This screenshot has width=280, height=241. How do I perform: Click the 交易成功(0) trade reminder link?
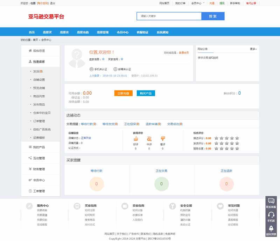tap(175, 124)
